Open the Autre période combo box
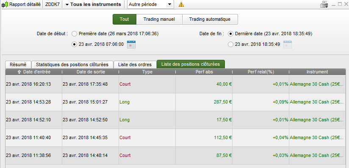349x168 pixels. (x=150, y=4)
